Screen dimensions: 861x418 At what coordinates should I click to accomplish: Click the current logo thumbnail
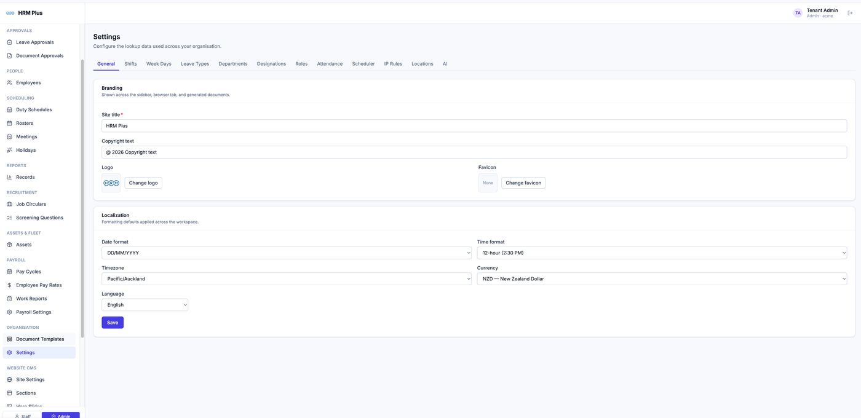coord(111,183)
